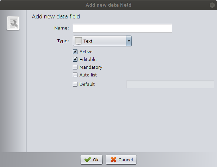Close the dialog using title bar X
The image size is (217, 167).
coord(212,5)
